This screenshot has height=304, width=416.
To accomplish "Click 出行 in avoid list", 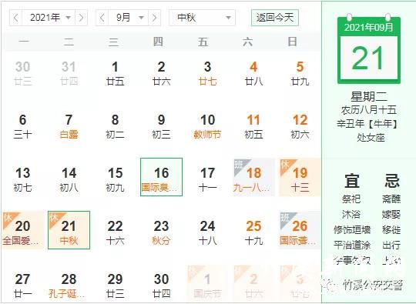I will point(391,245).
